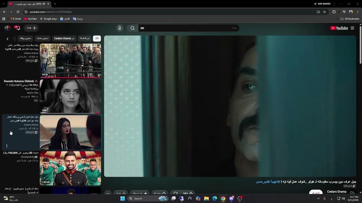The height and width of the screenshot is (203, 362).
Task: Select the من السلسلة filter chip
Action: click(x=85, y=38)
